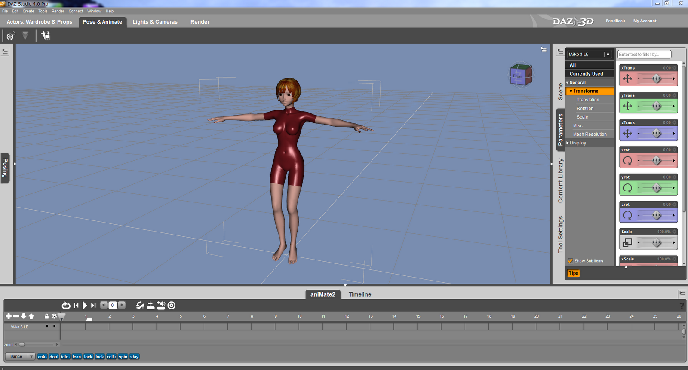Click the circular target aniMate icon
688x370 pixels.
(172, 305)
